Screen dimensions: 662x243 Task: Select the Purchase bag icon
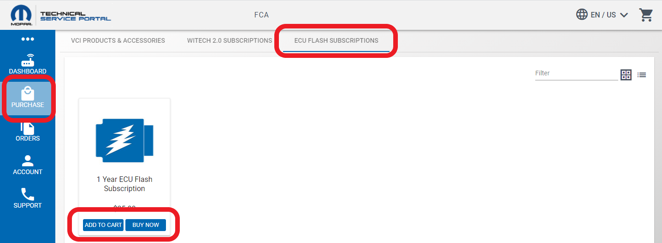pos(28,94)
